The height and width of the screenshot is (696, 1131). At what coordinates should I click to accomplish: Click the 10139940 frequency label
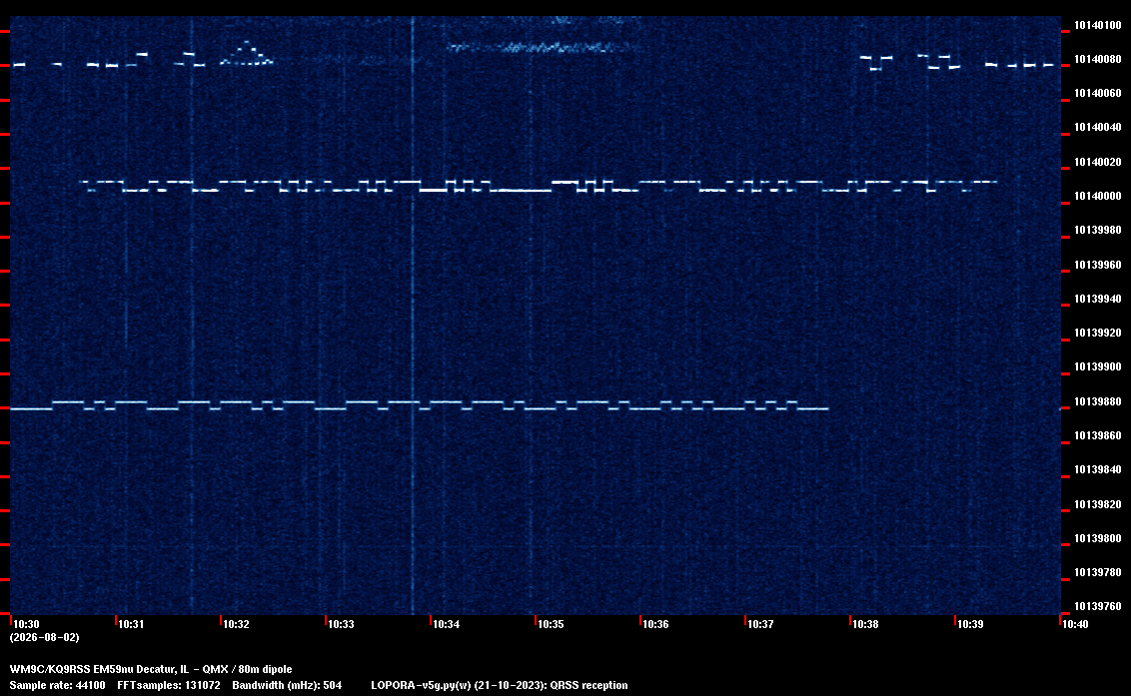click(x=1098, y=299)
